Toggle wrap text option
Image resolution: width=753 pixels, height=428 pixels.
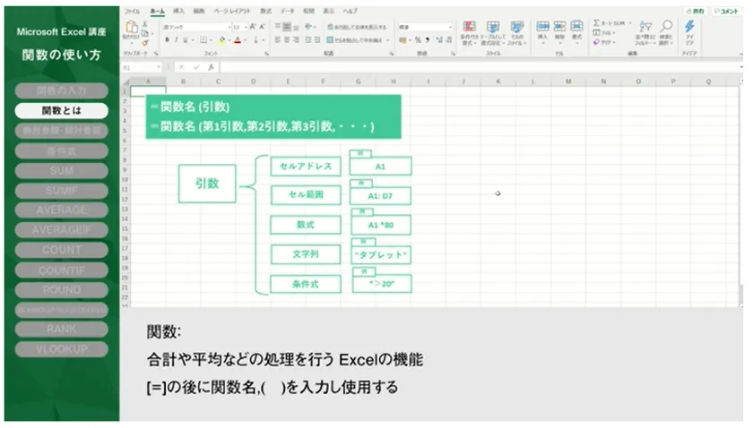pos(357,27)
